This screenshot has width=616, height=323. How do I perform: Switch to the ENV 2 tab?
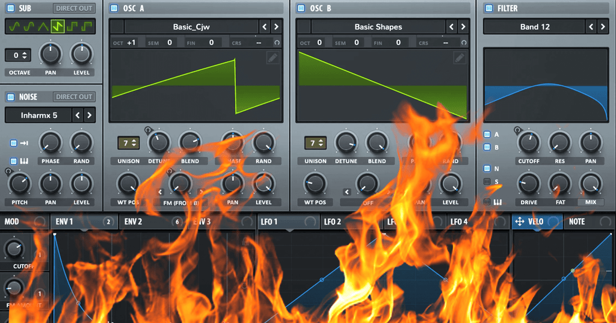click(x=134, y=221)
